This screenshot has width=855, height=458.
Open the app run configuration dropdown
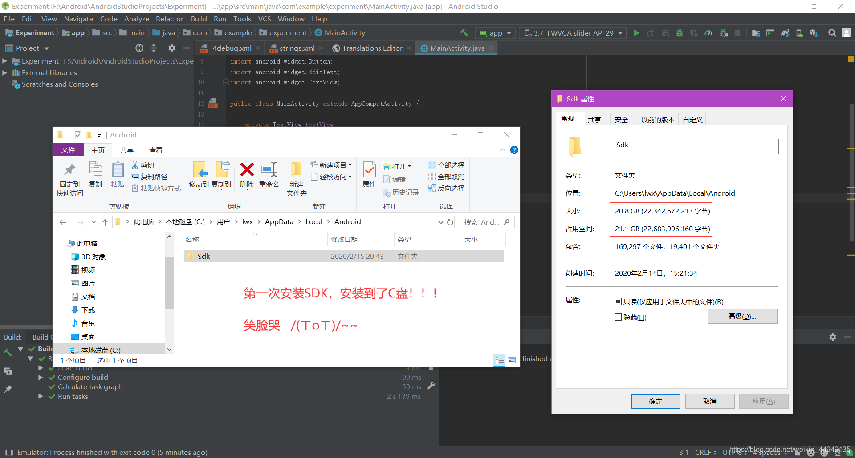coord(495,33)
